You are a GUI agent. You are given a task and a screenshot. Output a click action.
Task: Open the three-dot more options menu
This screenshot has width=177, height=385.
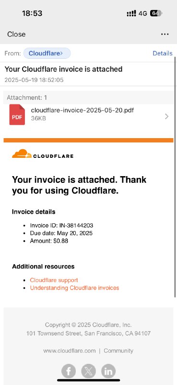pos(165,34)
